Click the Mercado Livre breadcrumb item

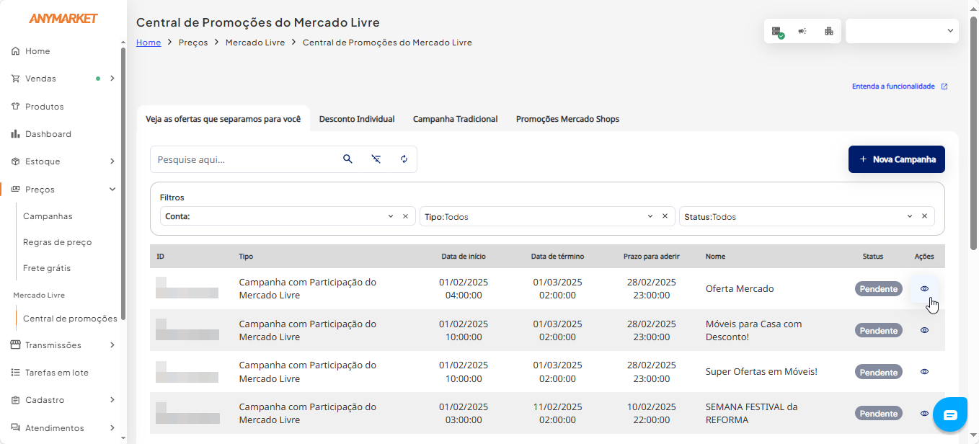click(255, 43)
